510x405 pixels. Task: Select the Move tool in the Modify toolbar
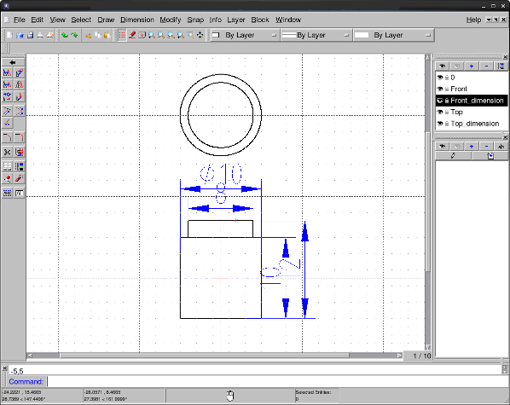[7, 72]
